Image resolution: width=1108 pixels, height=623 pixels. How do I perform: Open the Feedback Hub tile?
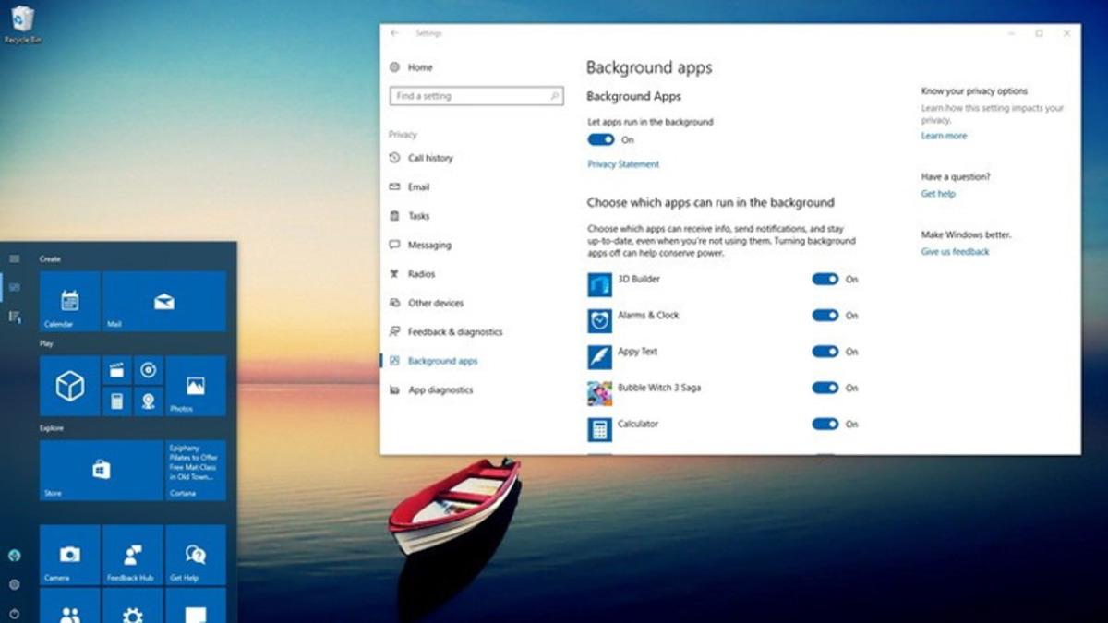click(x=132, y=555)
